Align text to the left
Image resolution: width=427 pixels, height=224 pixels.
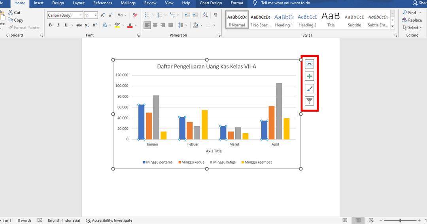coord(147,25)
